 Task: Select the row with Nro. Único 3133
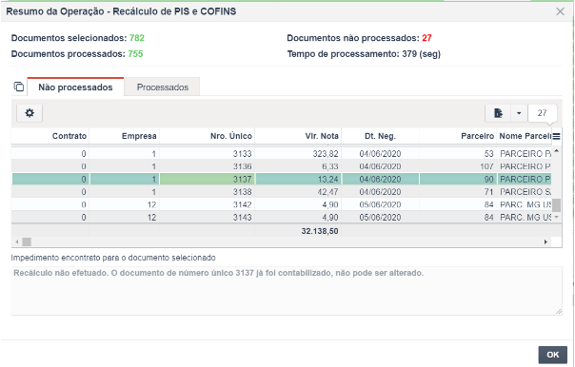pyautogui.click(x=281, y=154)
